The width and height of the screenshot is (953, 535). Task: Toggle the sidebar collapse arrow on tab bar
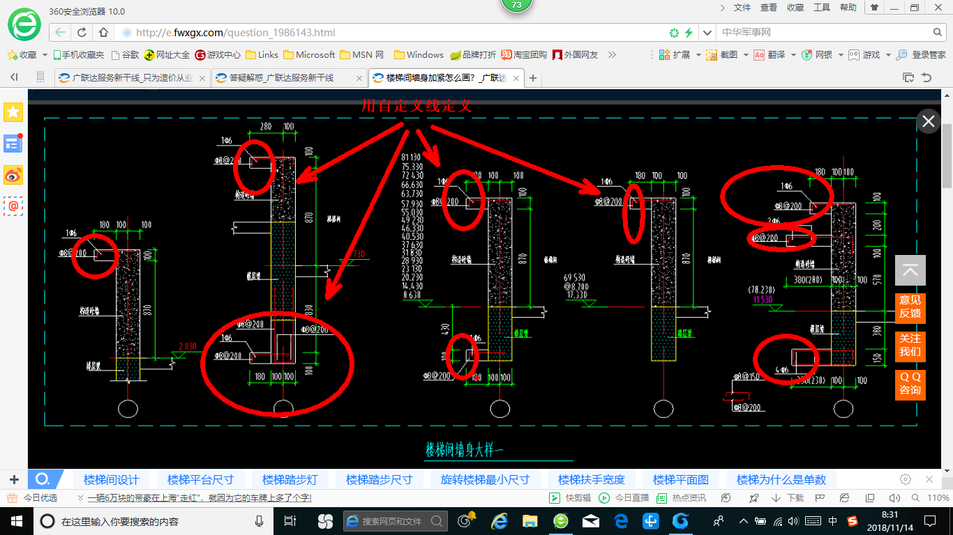click(14, 77)
